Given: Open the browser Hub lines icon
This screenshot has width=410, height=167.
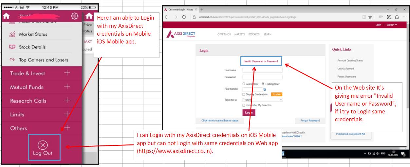Looking at the screenshot, I should [381, 17].
